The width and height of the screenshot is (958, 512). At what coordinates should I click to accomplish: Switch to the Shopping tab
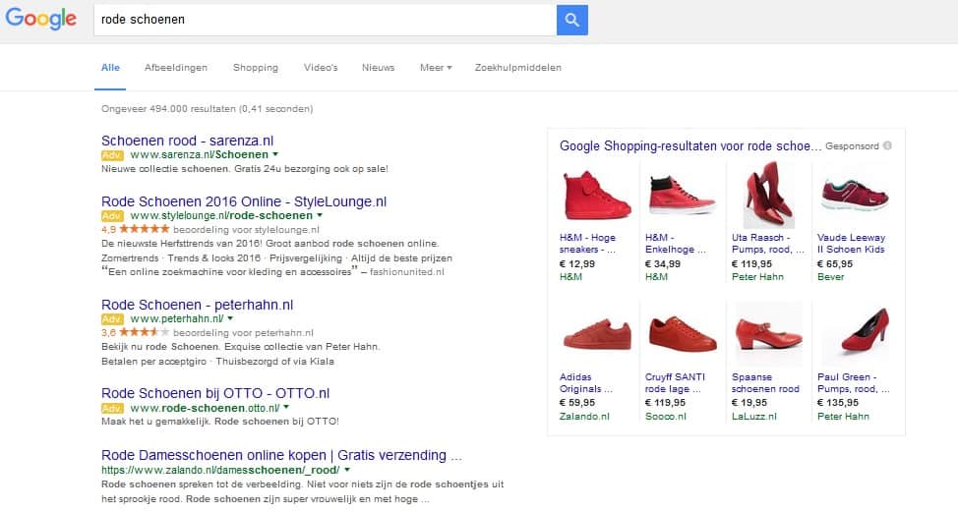(256, 68)
